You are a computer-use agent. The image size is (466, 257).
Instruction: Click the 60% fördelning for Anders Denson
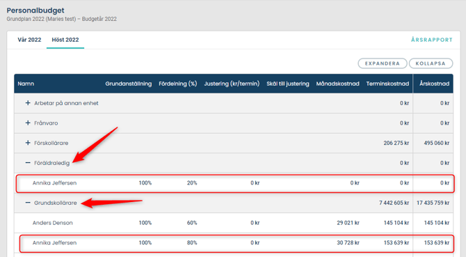[x=192, y=223]
